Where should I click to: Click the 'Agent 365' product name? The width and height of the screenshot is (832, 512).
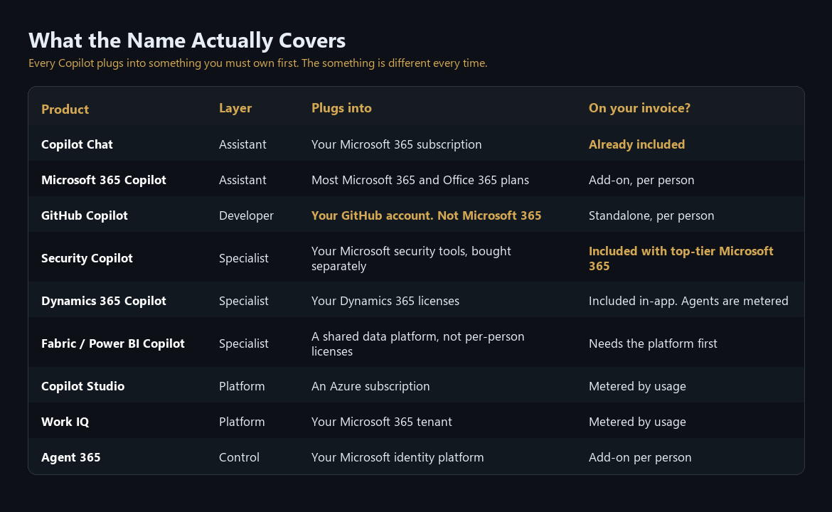70,457
